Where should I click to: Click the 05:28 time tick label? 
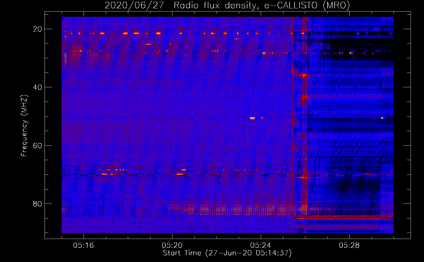click(349, 245)
